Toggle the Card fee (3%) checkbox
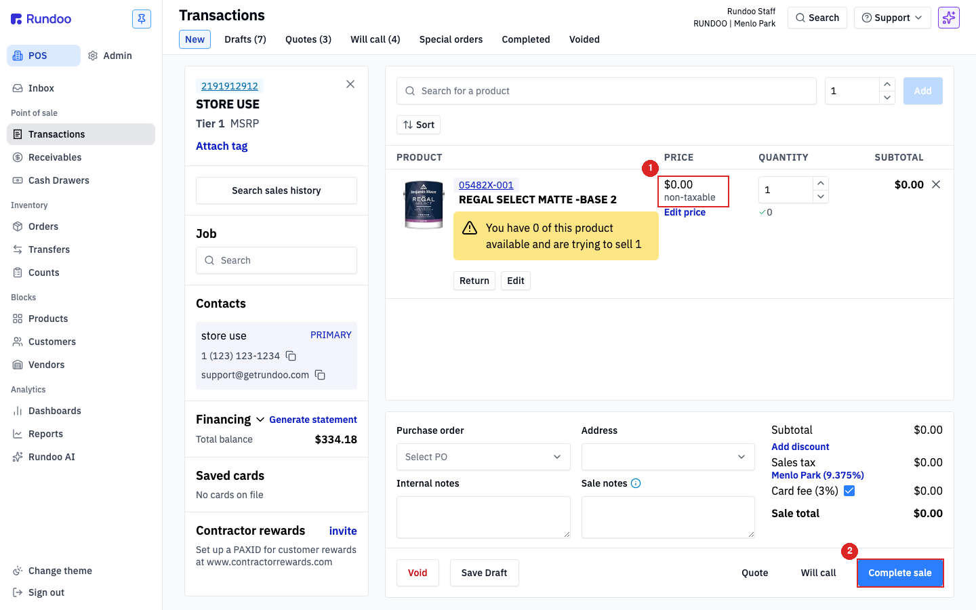976x610 pixels. click(x=849, y=491)
